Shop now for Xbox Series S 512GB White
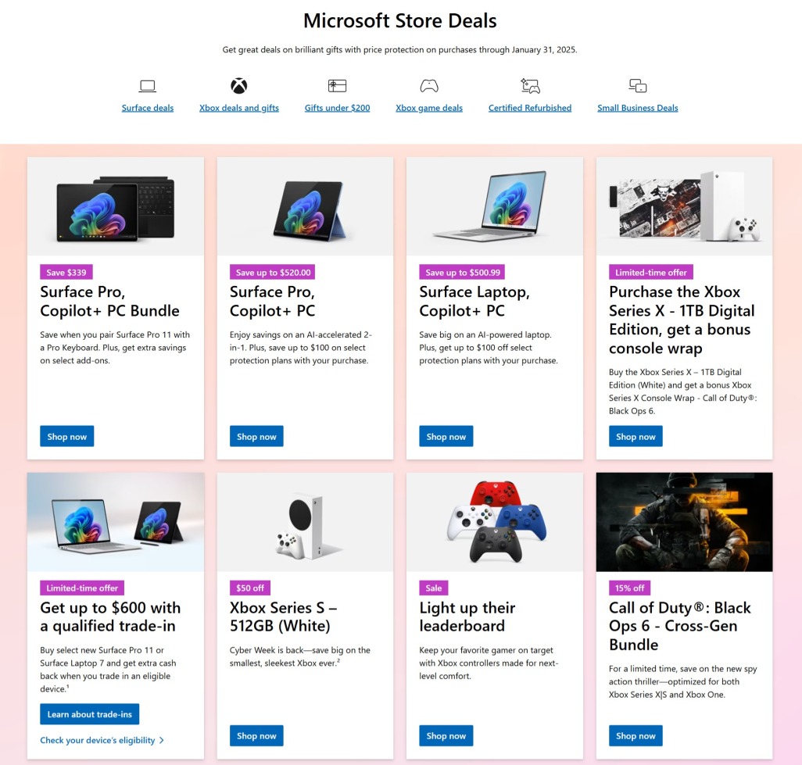This screenshot has height=765, width=802. [256, 735]
